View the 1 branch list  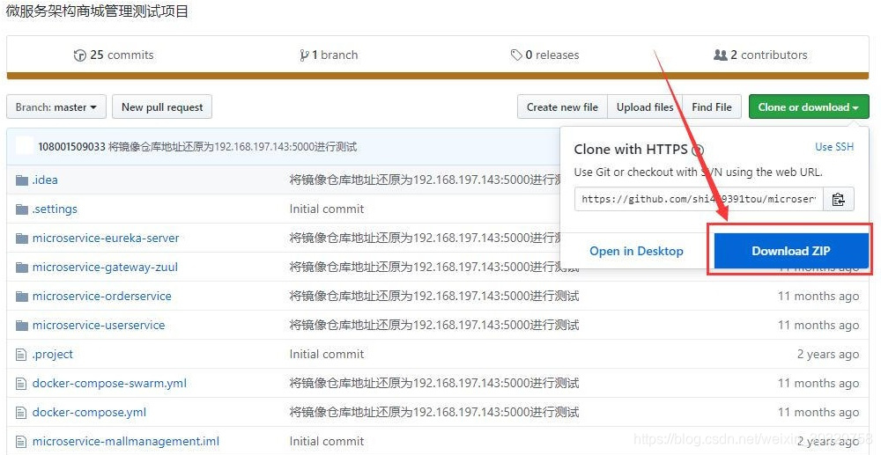pyautogui.click(x=329, y=55)
